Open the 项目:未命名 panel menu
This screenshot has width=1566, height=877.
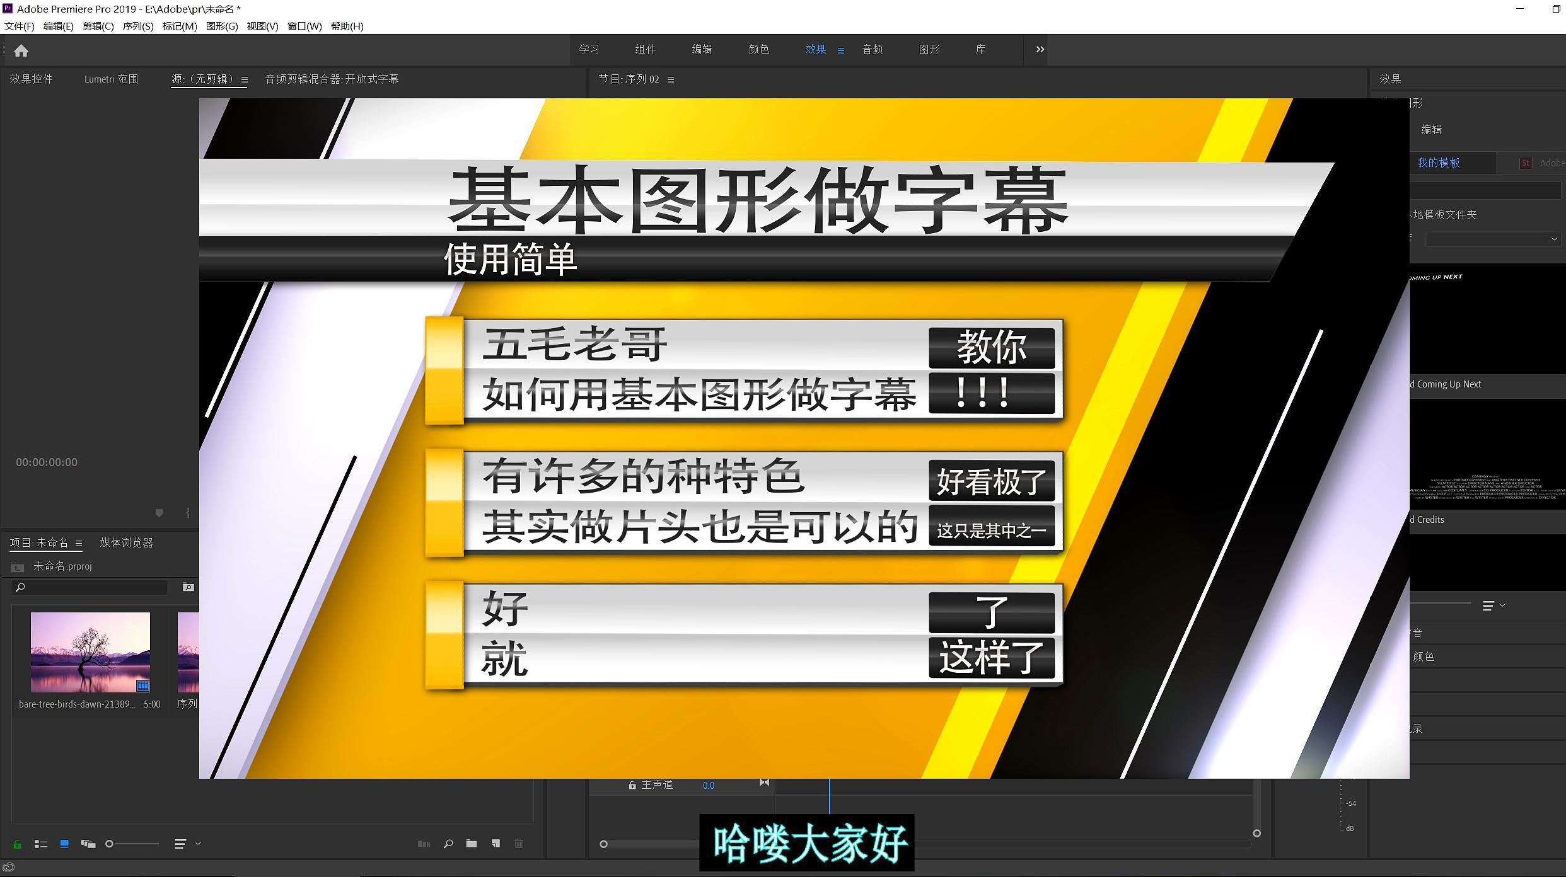[x=78, y=542]
